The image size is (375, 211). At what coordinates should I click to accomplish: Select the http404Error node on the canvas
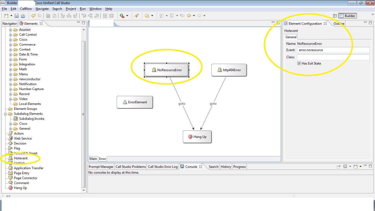pyautogui.click(x=229, y=70)
